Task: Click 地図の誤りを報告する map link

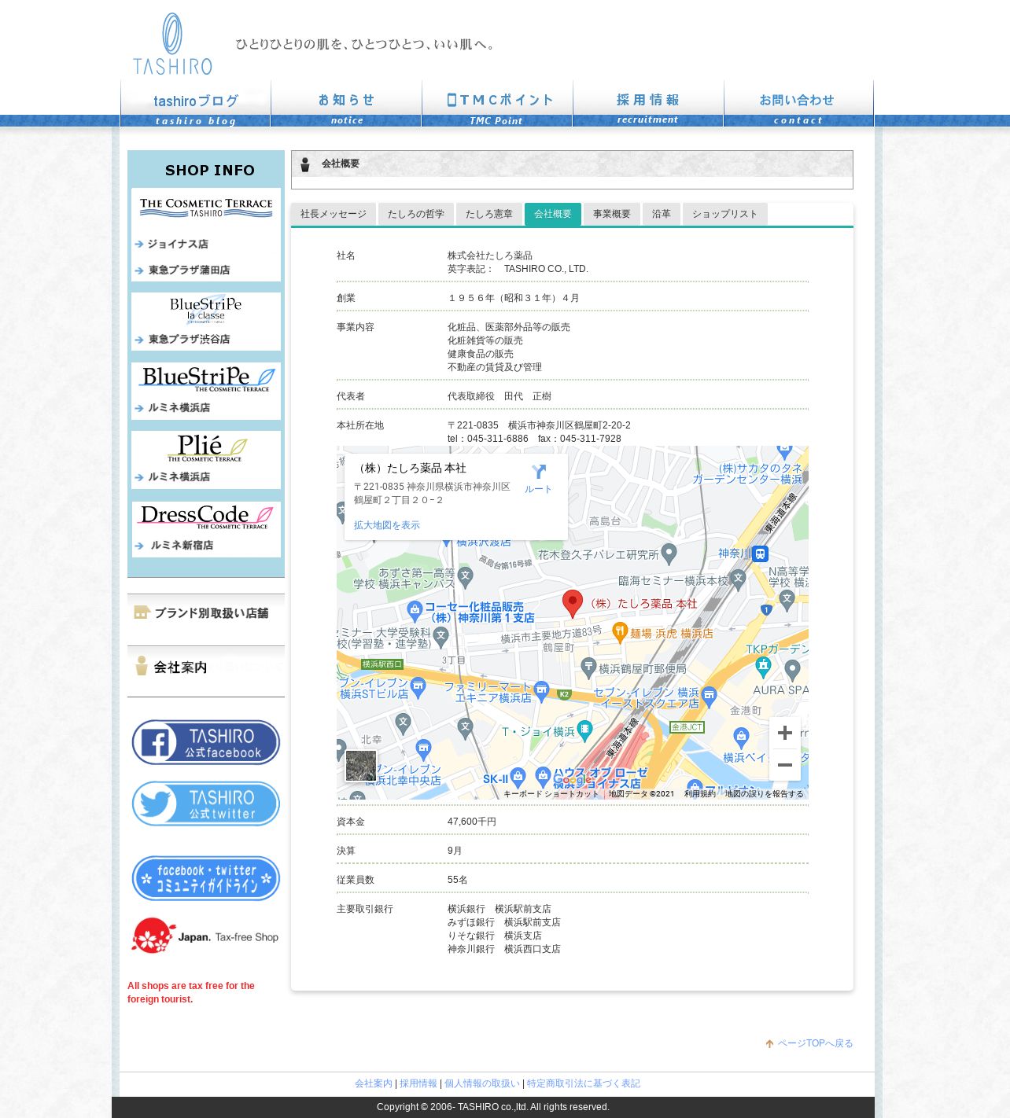Action: 764,794
